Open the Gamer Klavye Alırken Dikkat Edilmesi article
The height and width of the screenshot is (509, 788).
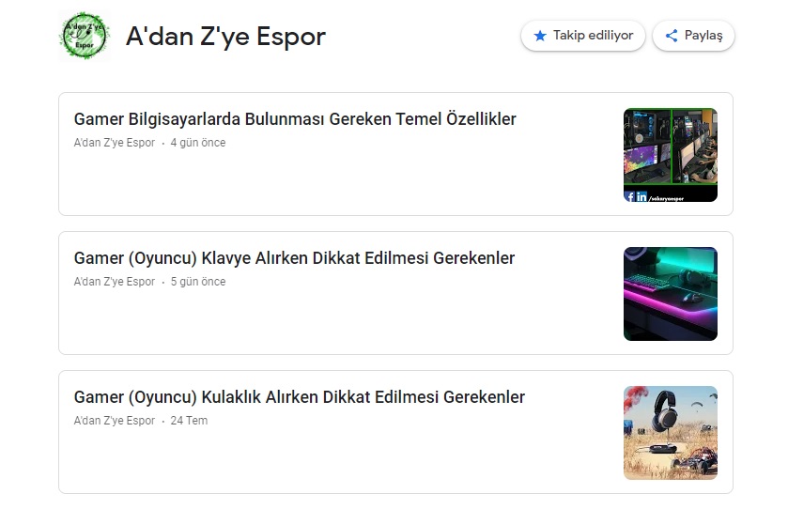pos(294,258)
